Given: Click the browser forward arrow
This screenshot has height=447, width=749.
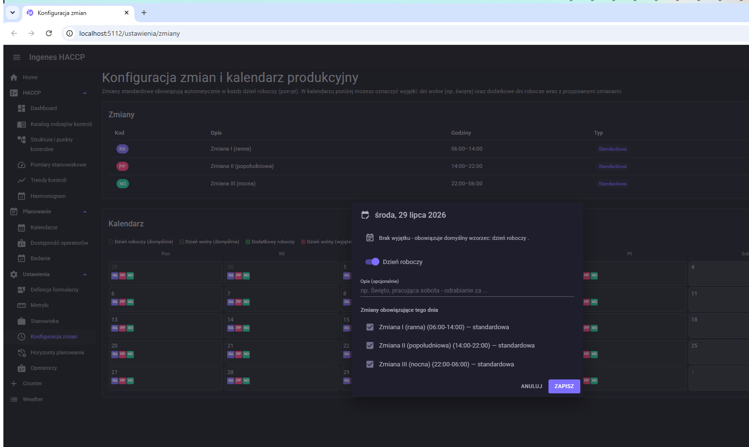Looking at the screenshot, I should [31, 33].
